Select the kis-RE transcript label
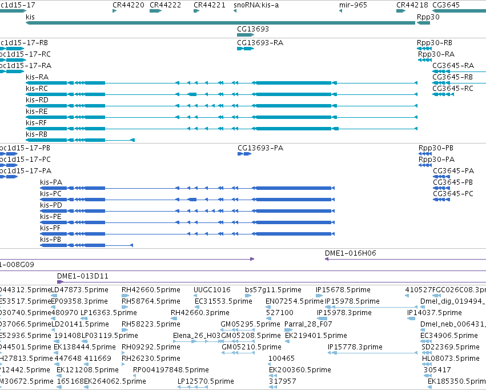 point(37,111)
